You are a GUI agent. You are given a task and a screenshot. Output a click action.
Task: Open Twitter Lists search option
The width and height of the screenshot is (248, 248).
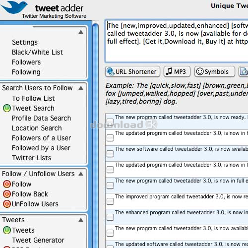tap(31, 158)
